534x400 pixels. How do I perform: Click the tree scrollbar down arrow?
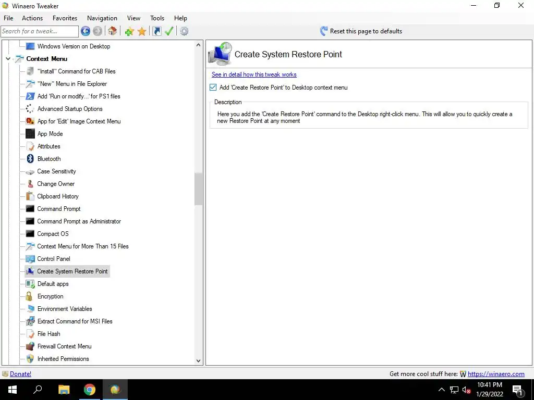click(199, 361)
